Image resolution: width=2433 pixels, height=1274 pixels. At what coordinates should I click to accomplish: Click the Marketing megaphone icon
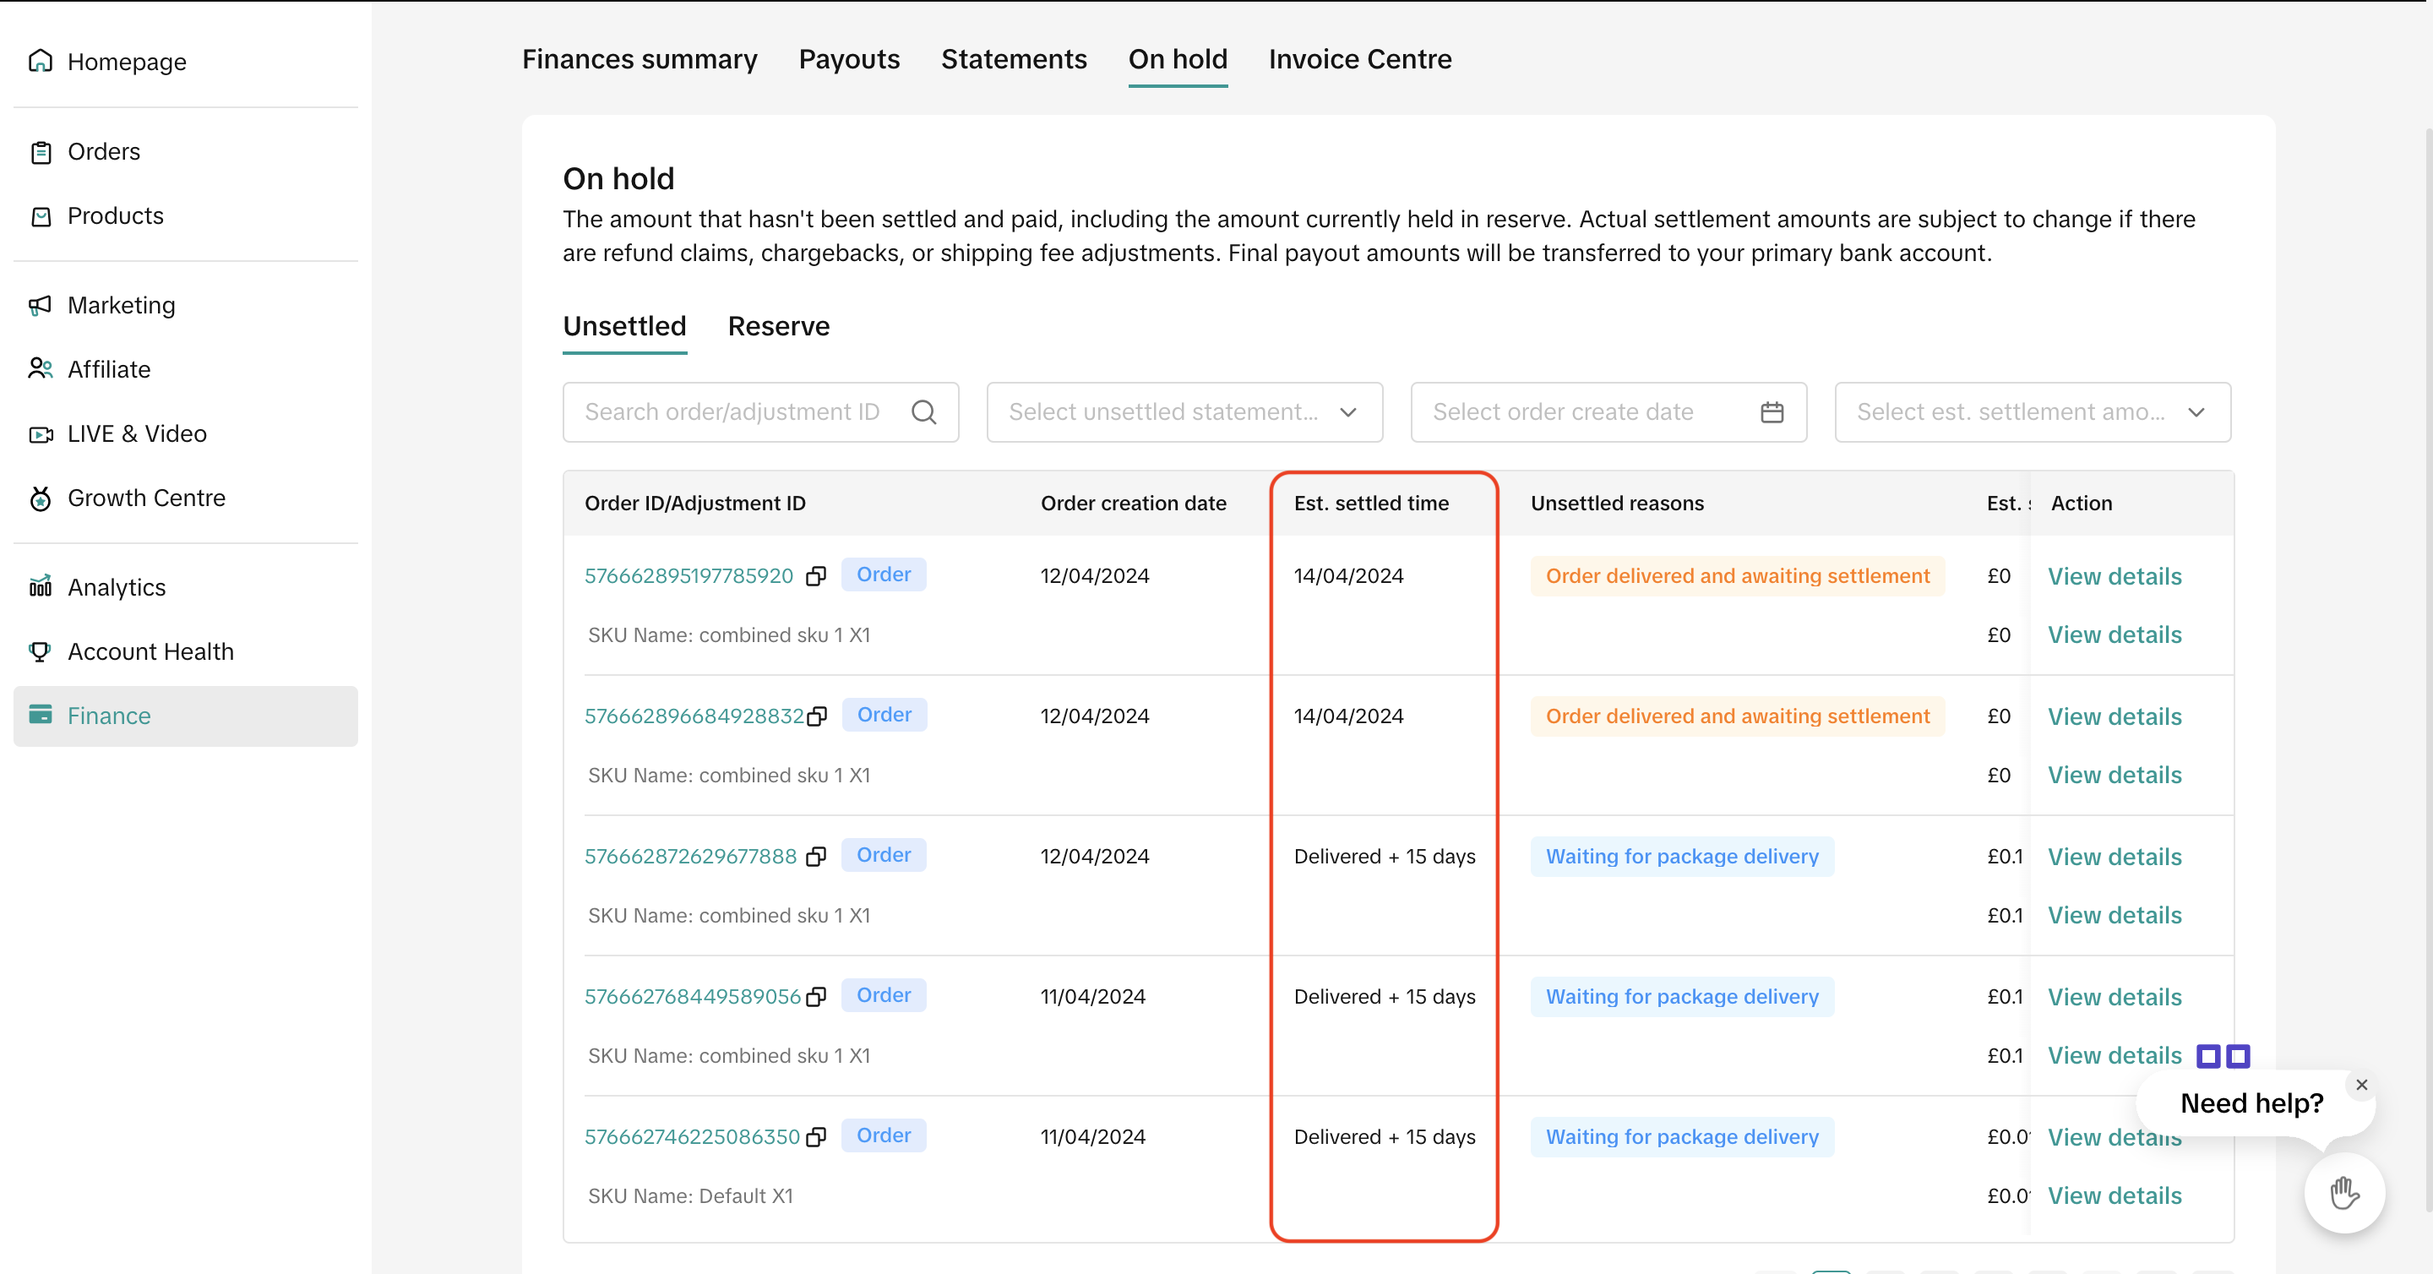point(40,305)
